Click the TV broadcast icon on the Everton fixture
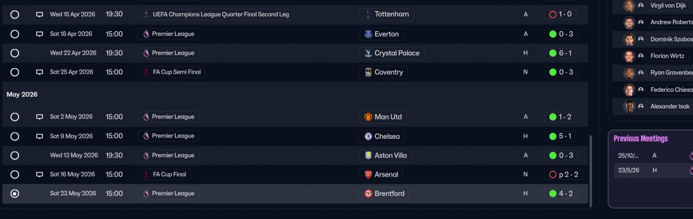 (x=40, y=34)
